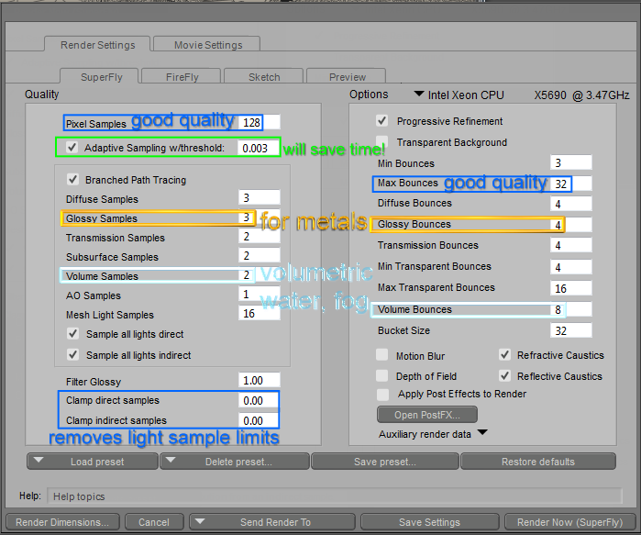
Task: Disable Branched Path Tracing checkbox
Action: pyautogui.click(x=72, y=180)
